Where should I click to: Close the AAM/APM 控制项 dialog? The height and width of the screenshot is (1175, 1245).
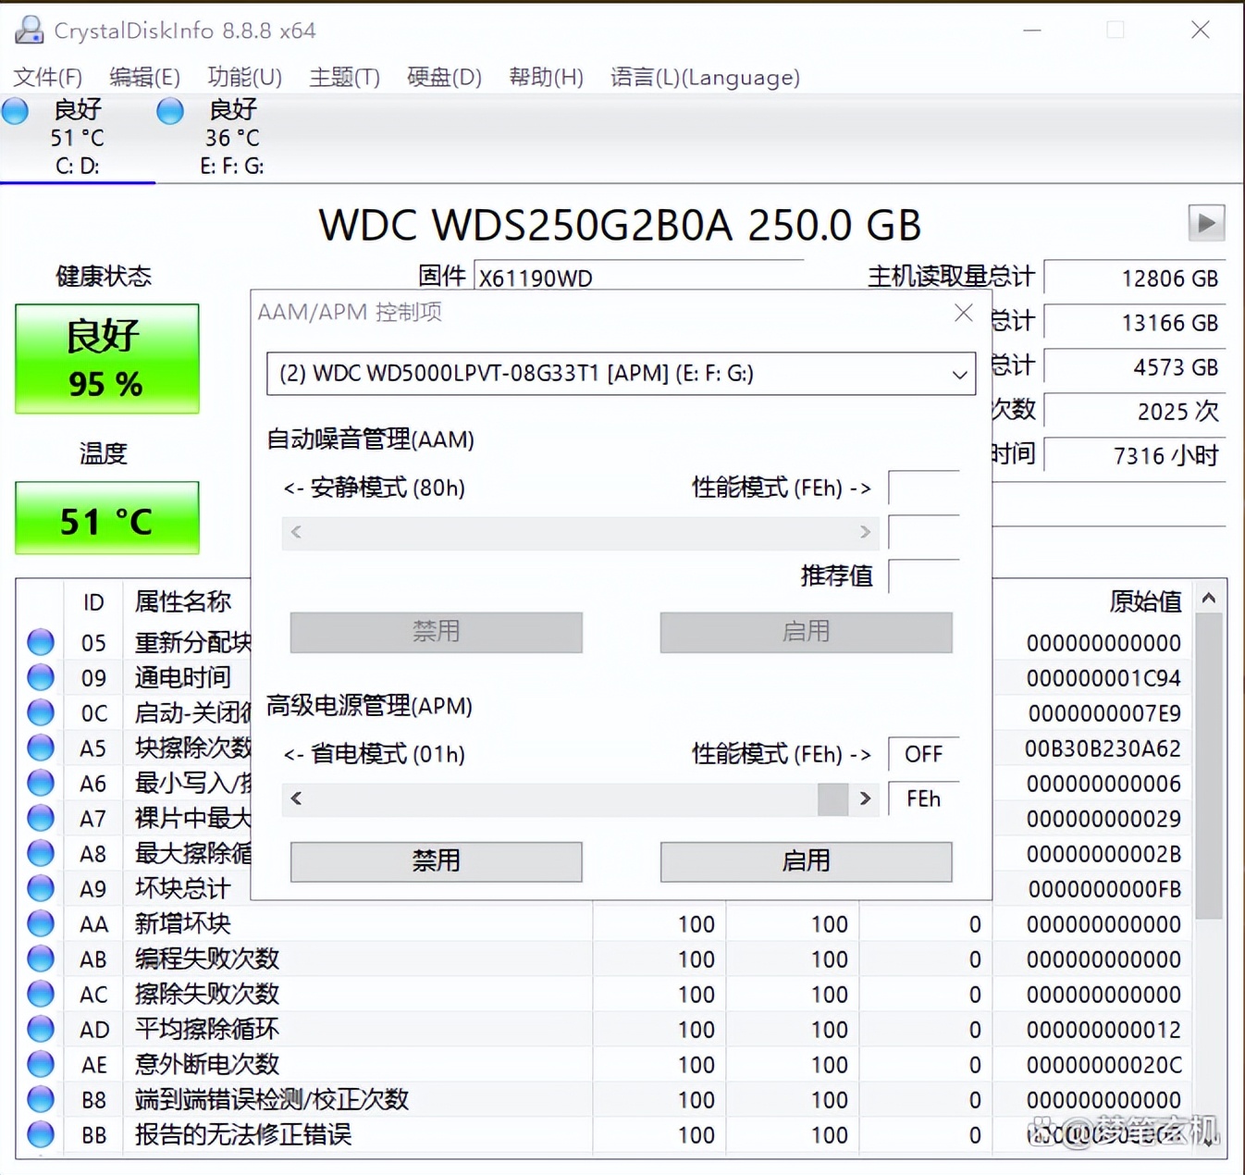pyautogui.click(x=964, y=313)
